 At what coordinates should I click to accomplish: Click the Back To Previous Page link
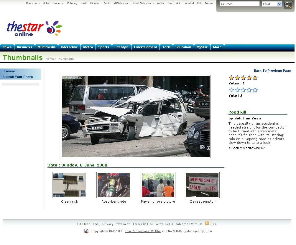coord(272,71)
